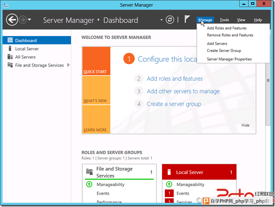The height and width of the screenshot is (207, 275).
Task: Open the notifications flag icon
Action: [x=187, y=19]
